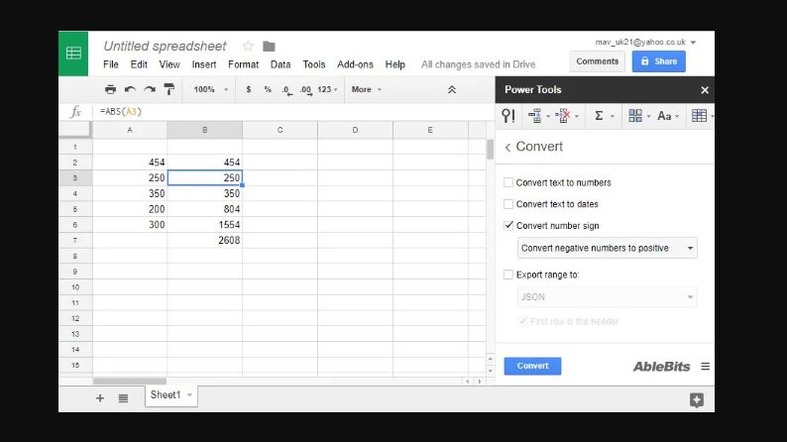Screen dimensions: 787x442
Task: Select the column B header
Action: [x=205, y=130]
